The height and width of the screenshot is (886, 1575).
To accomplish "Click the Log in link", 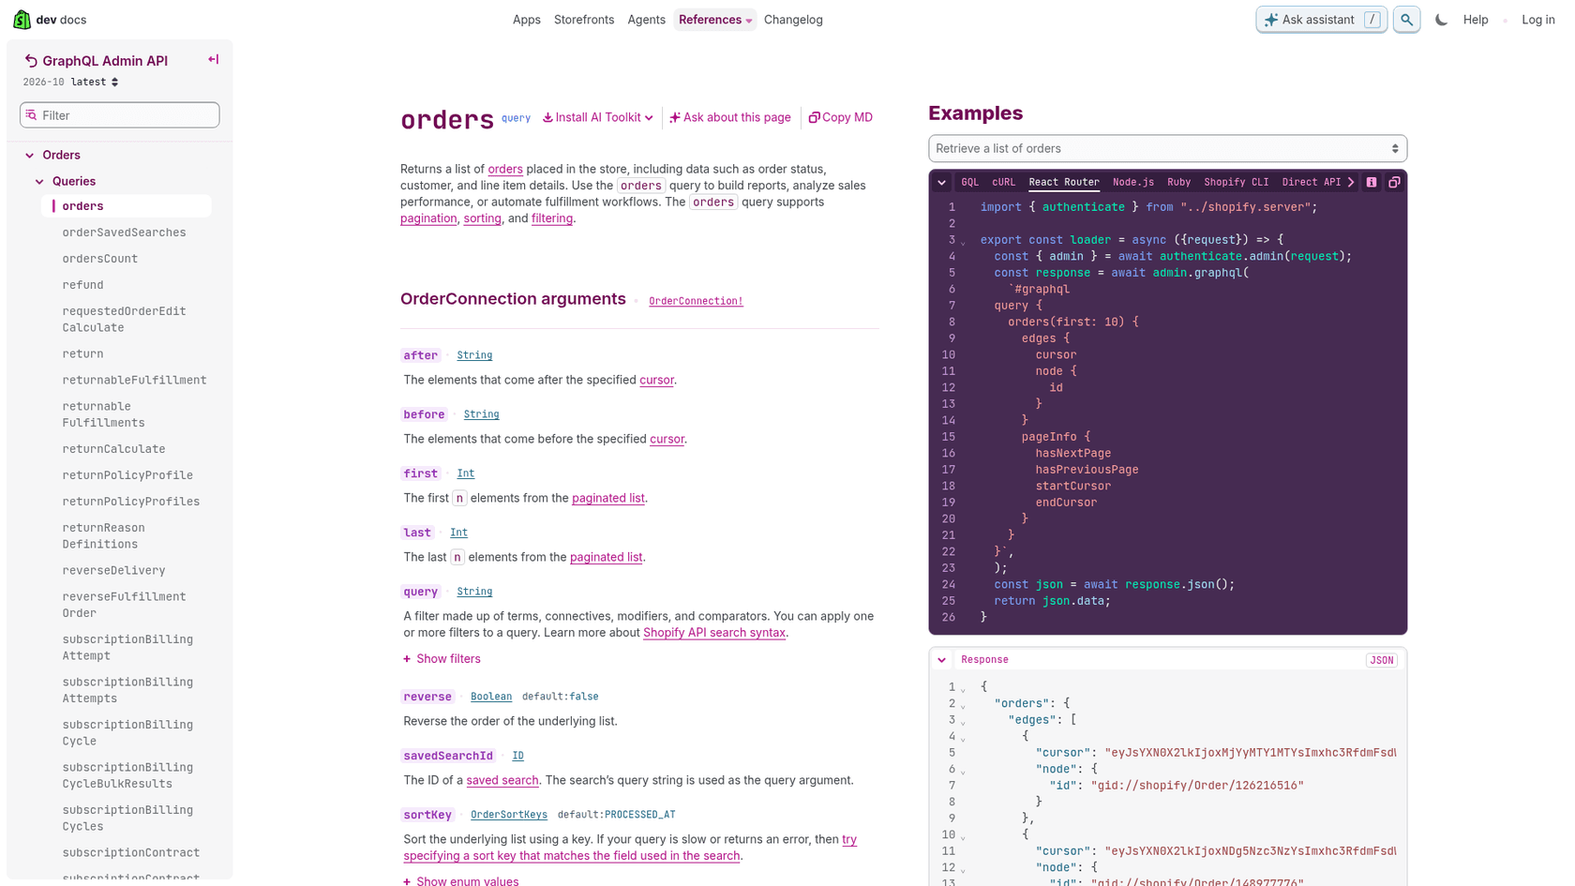I will [1537, 20].
